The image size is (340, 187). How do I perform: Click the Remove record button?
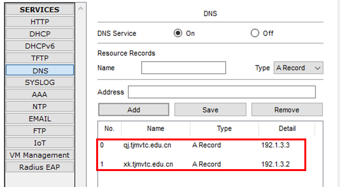point(287,110)
